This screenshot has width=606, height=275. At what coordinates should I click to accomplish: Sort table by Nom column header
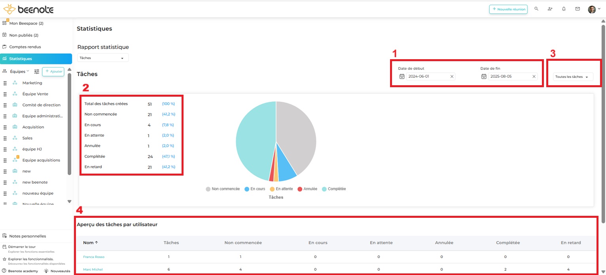90,243
